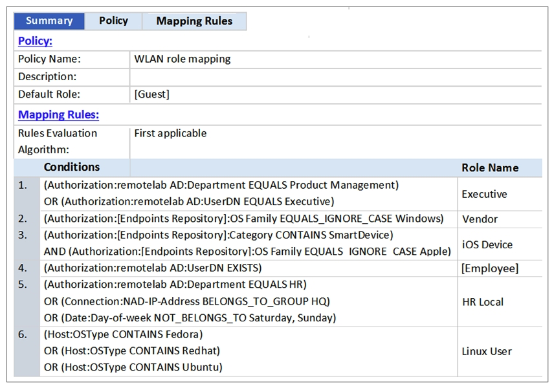
Task: Click rule number 1 in the index column
Action: pos(22,185)
